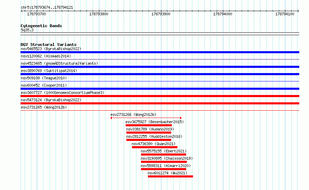Click red bar under esv3675927
The height and width of the screenshot is (190, 309).
pyautogui.click(x=149, y=125)
